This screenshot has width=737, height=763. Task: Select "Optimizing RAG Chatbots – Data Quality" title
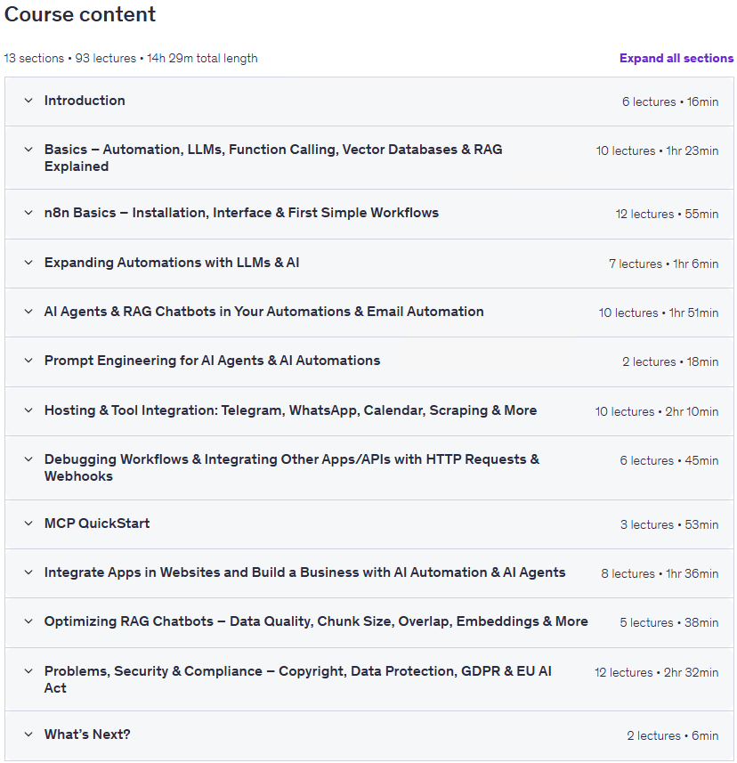[316, 621]
